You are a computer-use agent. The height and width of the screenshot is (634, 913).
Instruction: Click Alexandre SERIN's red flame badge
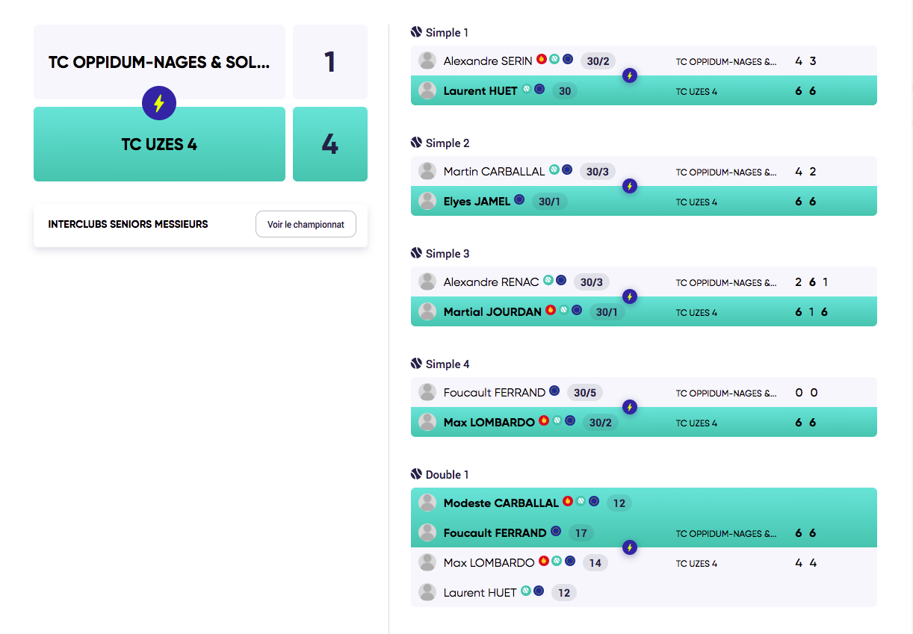(542, 60)
